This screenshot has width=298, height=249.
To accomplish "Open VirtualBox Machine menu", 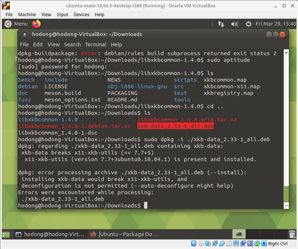I will 27,15.
